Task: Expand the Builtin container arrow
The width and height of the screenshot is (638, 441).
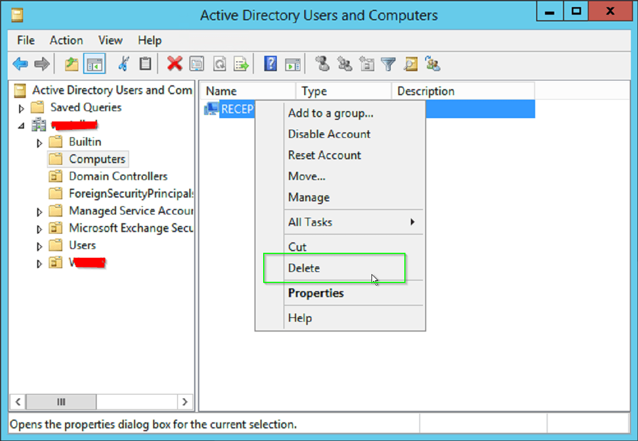Action: pyautogui.click(x=39, y=143)
